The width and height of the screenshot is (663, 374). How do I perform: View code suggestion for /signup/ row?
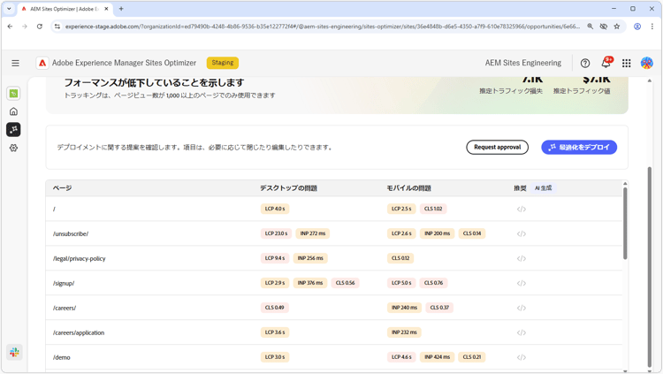point(522,283)
